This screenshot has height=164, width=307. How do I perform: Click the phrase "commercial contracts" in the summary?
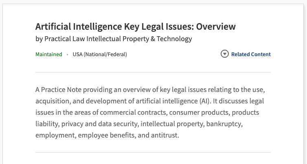[x=133, y=112]
